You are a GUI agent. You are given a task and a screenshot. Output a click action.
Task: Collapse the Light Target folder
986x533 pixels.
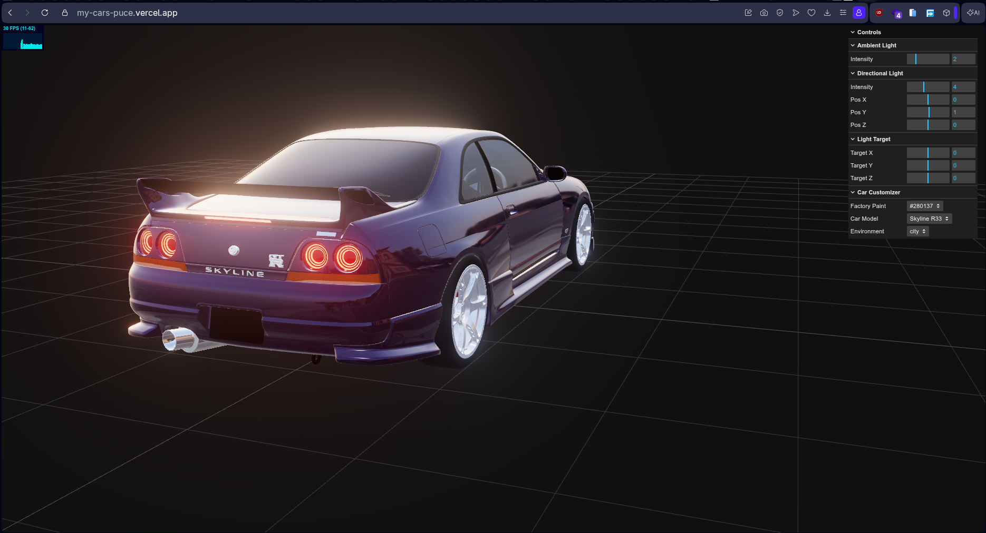913,139
